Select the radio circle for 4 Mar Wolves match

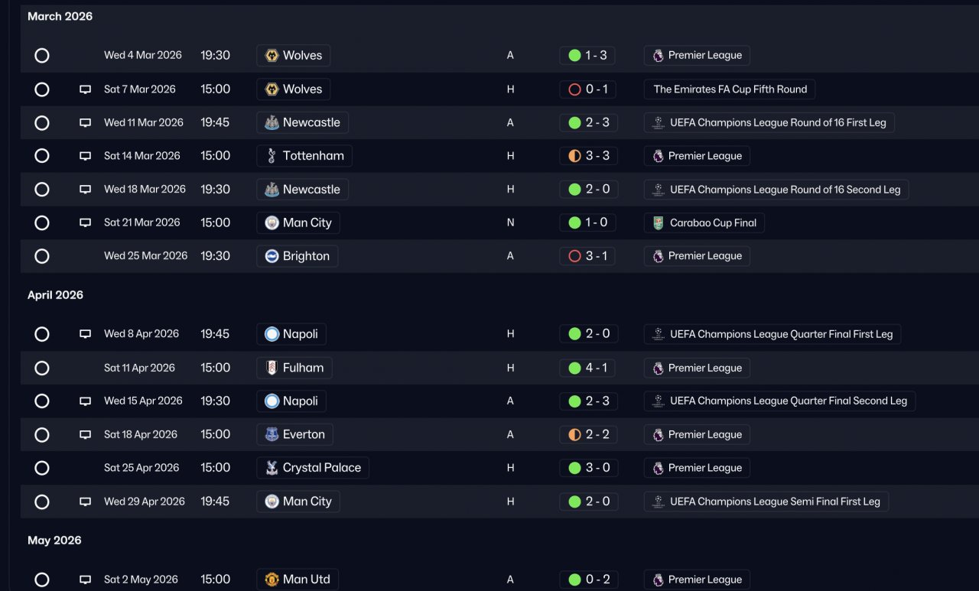(x=42, y=56)
